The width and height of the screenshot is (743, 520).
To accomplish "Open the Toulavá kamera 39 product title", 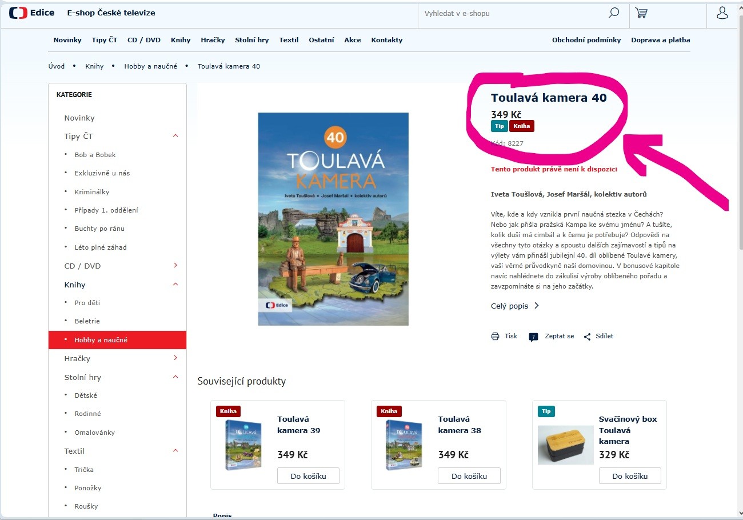I will click(x=299, y=425).
